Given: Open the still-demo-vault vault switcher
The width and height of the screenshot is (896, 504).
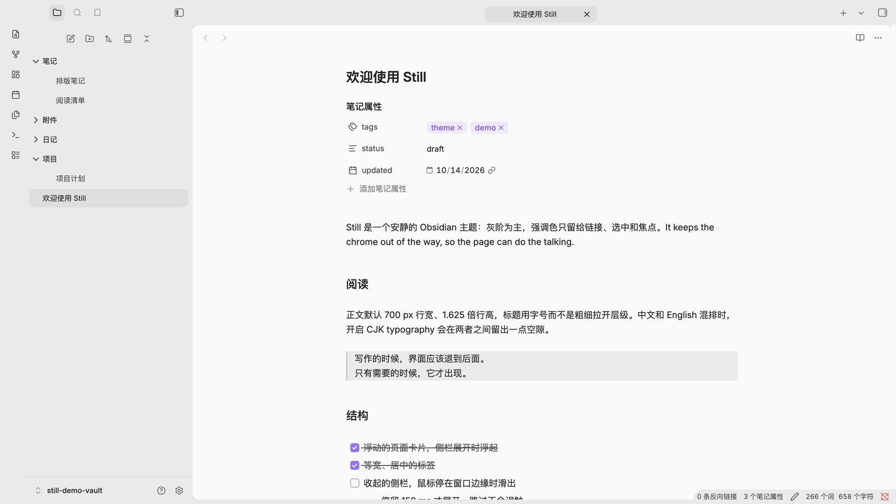Looking at the screenshot, I should coord(68,491).
